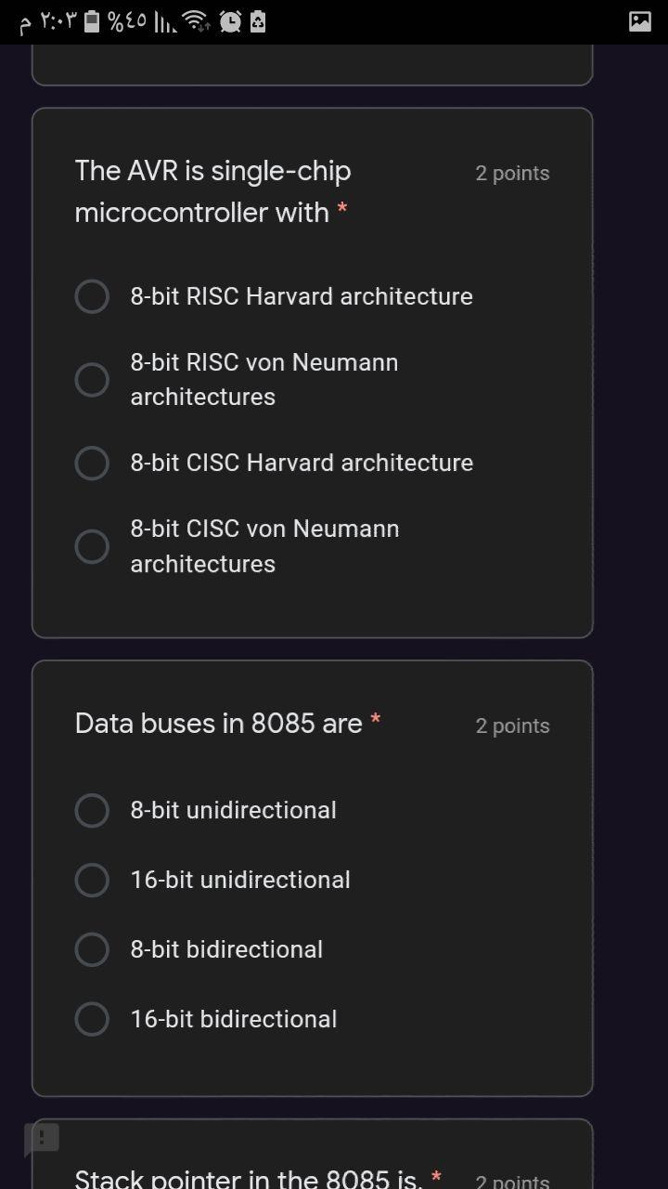Image resolution: width=668 pixels, height=1189 pixels.
Task: Pick 8-bit CISC von Neumann architectures option
Action: coord(92,546)
